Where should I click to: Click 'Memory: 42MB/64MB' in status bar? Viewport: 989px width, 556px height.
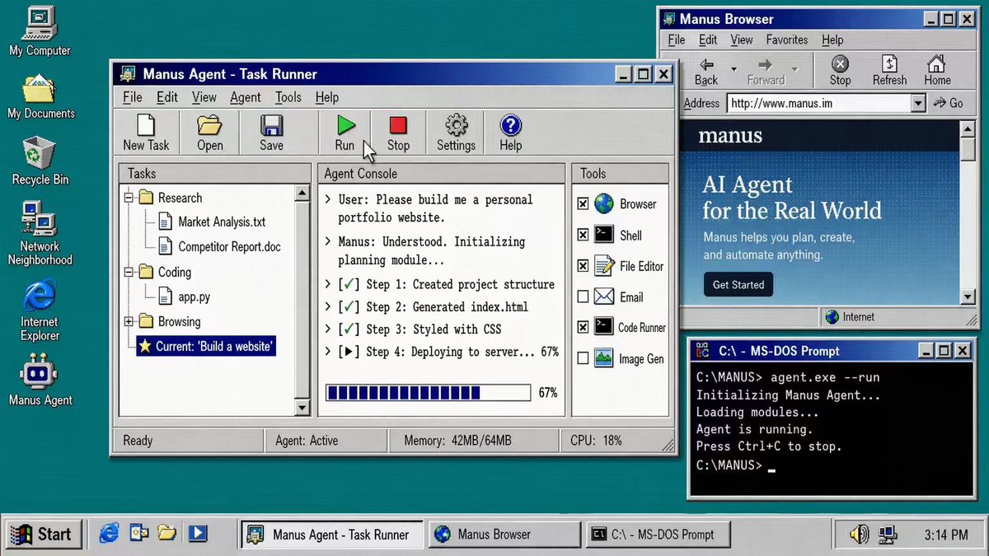pos(457,441)
